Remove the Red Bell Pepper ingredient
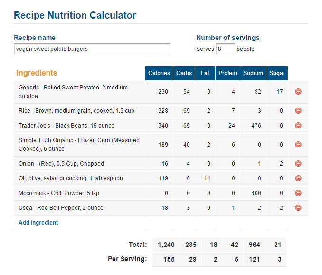Screen dimensions: 322x275 coord(298,208)
